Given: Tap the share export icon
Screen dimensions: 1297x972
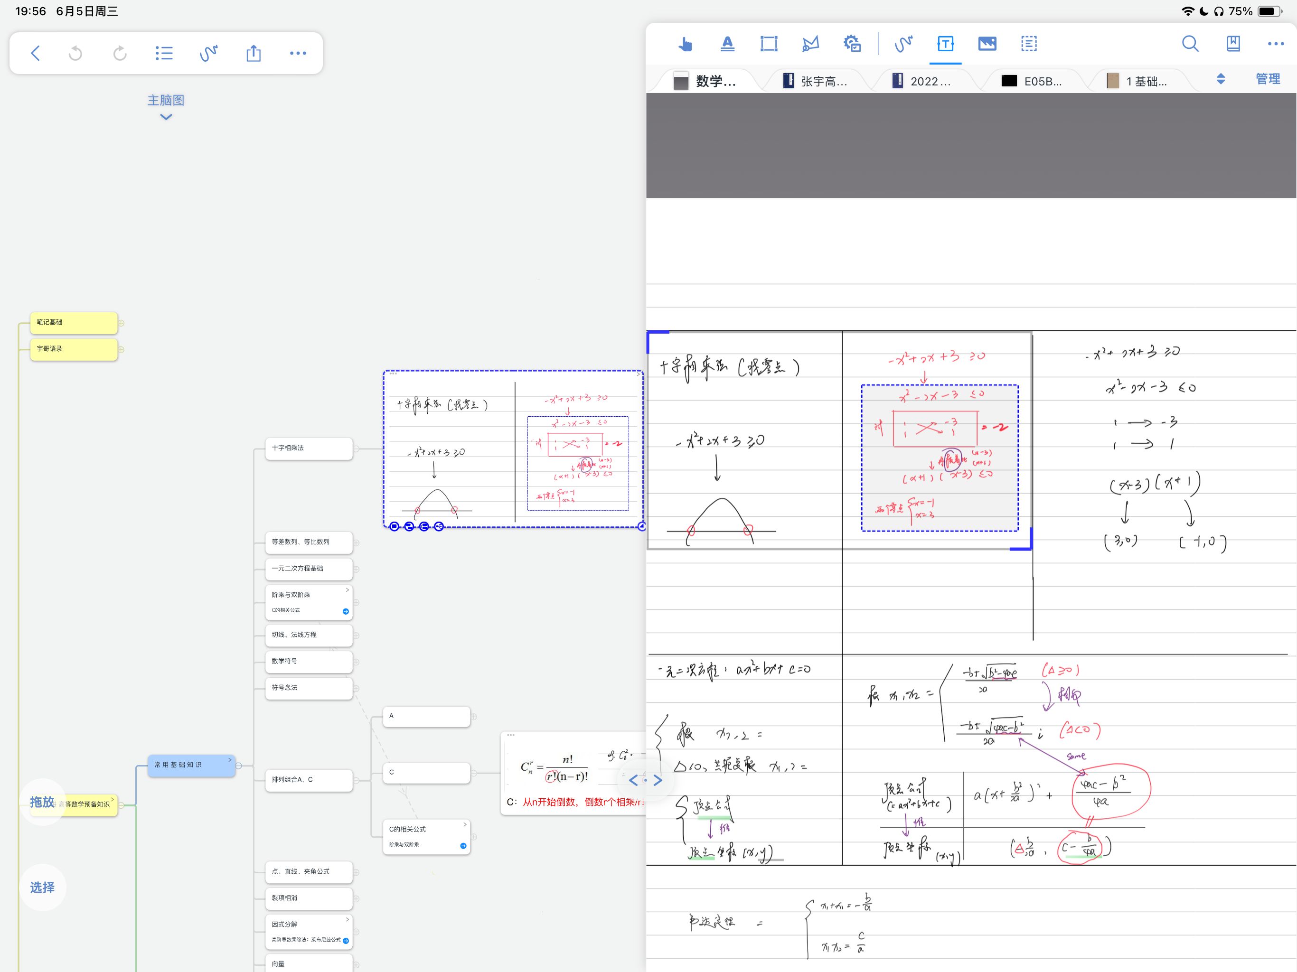Looking at the screenshot, I should pos(254,53).
